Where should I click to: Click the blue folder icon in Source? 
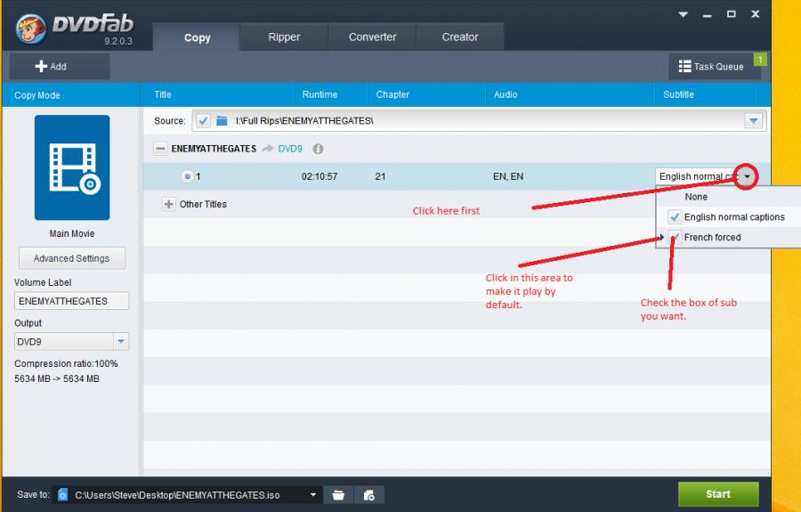222,121
